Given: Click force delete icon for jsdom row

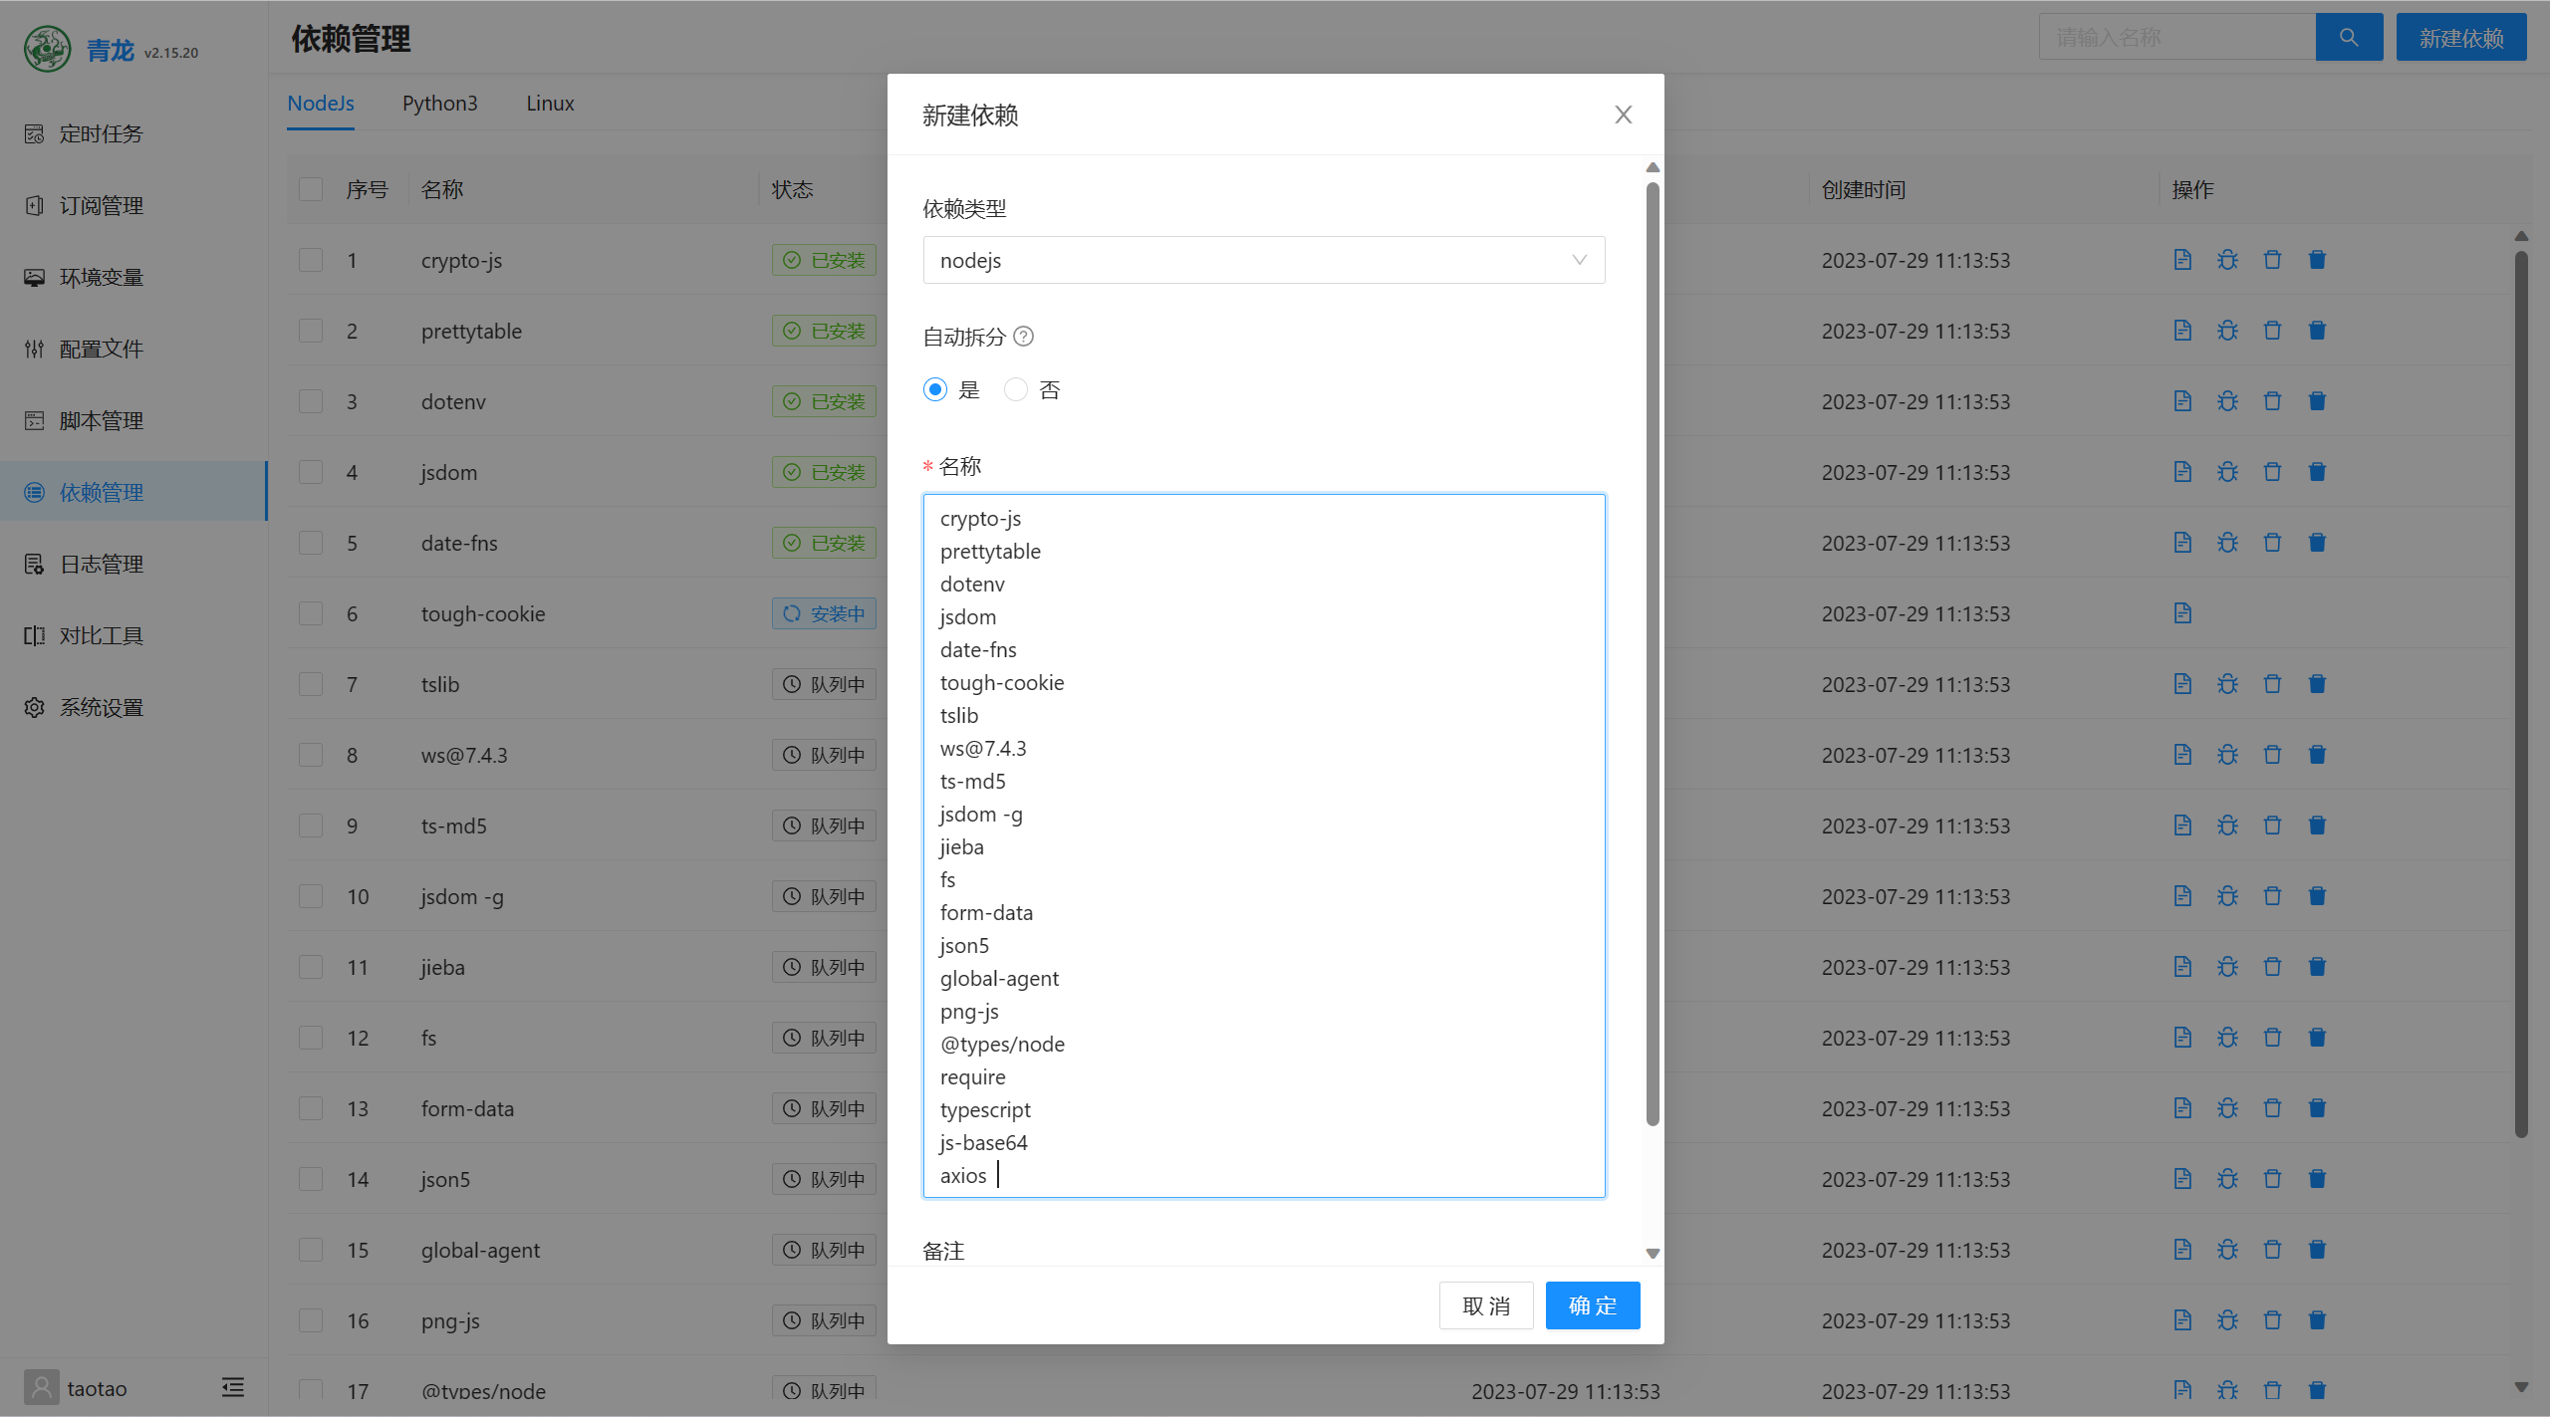Looking at the screenshot, I should click(2317, 472).
